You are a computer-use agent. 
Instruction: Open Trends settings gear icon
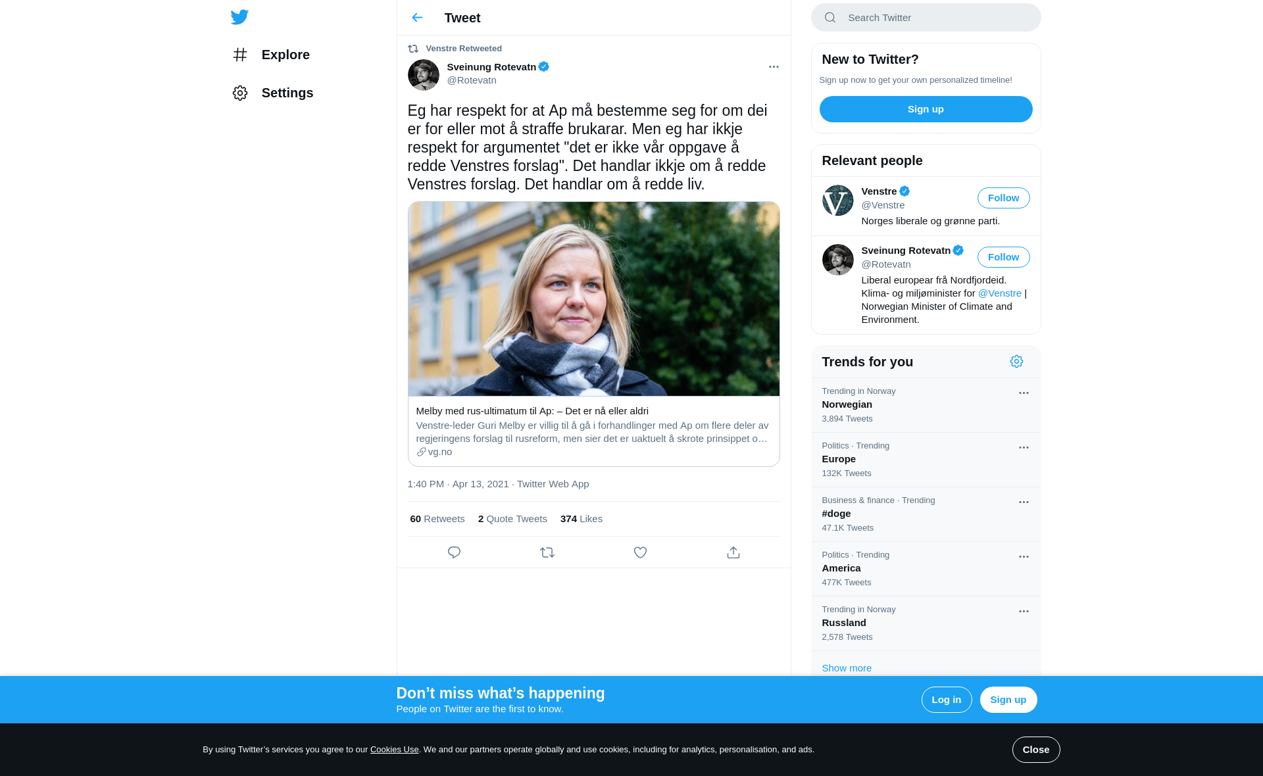tap(1016, 362)
